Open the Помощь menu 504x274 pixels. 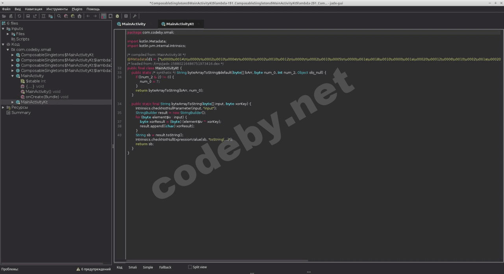93,9
